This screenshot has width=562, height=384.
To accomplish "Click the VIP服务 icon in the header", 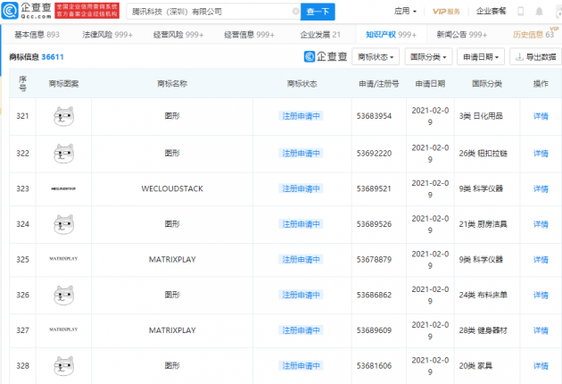I will coord(446,12).
